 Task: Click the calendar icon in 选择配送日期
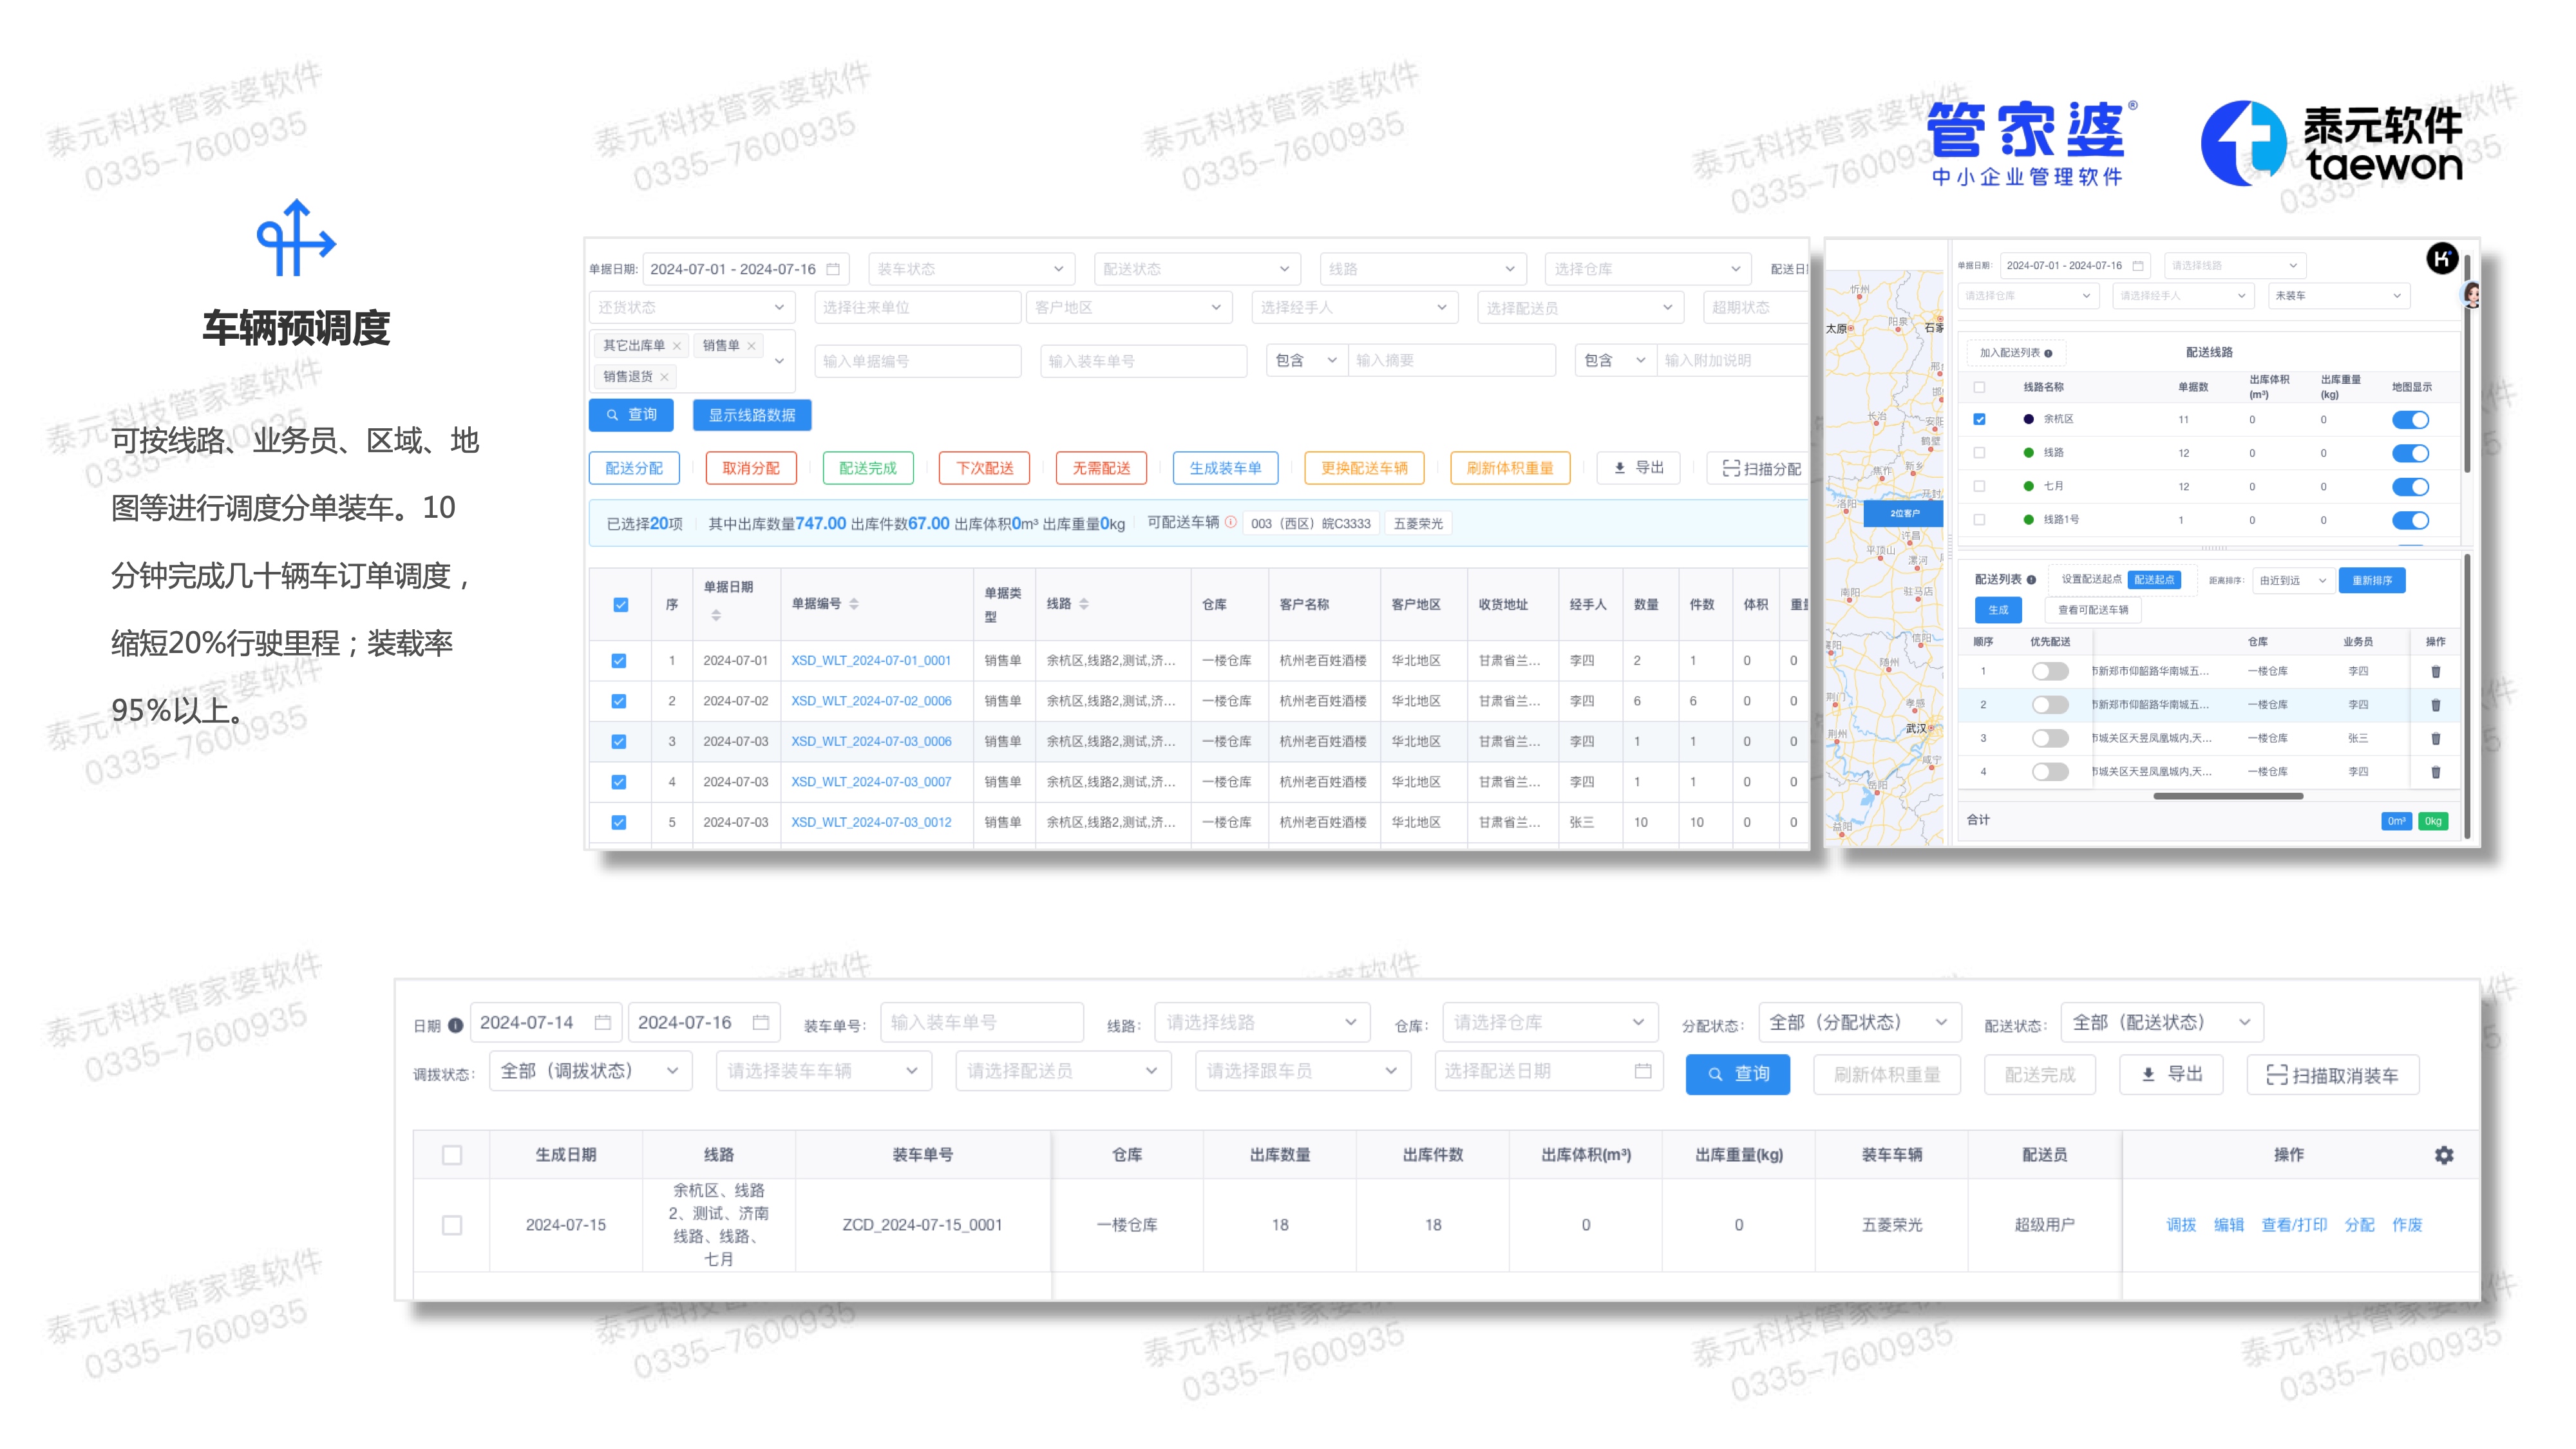pyautogui.click(x=1642, y=1071)
